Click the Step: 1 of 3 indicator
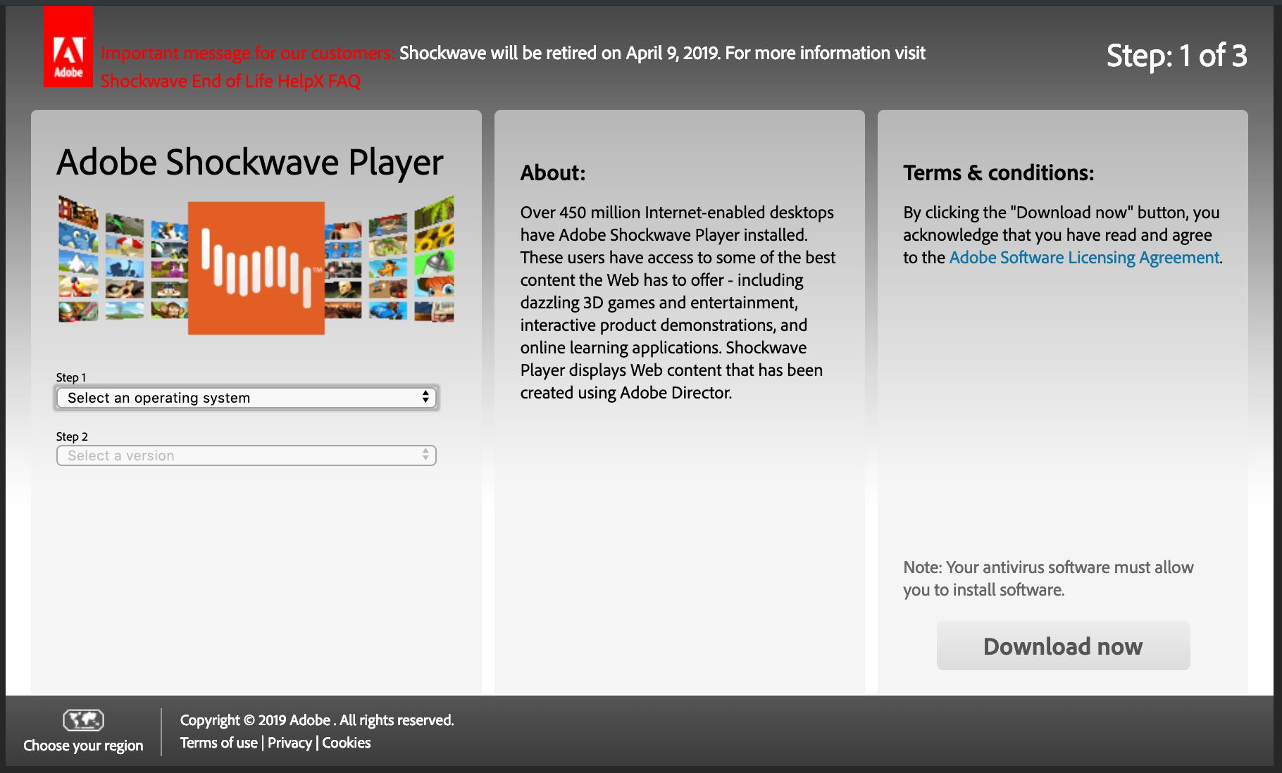The height and width of the screenshot is (773, 1282). (1176, 56)
